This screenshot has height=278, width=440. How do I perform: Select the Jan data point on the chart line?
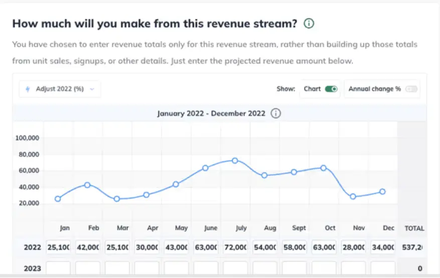point(58,199)
